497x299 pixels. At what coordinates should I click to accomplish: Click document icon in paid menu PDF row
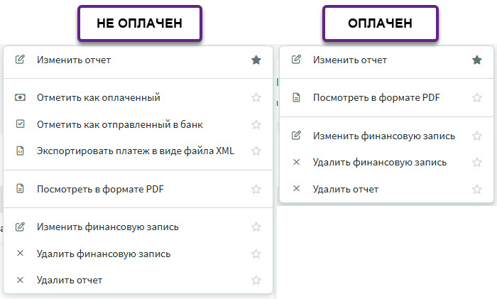coord(297,98)
